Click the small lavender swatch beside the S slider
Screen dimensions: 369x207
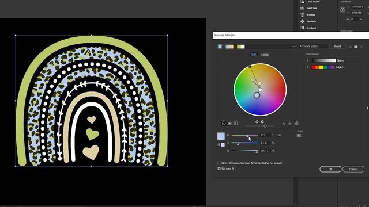(223, 145)
